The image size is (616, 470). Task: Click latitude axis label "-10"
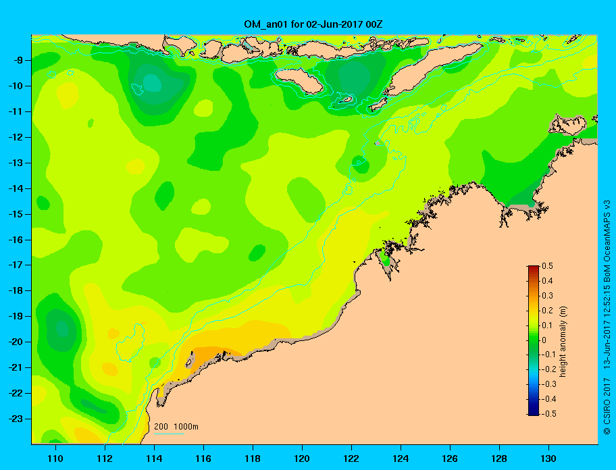[15, 86]
